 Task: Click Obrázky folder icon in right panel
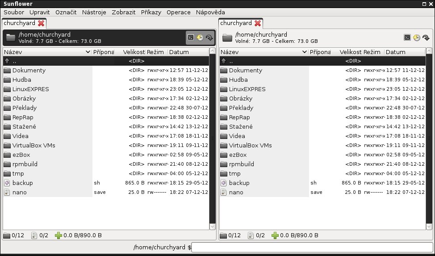(x=224, y=99)
